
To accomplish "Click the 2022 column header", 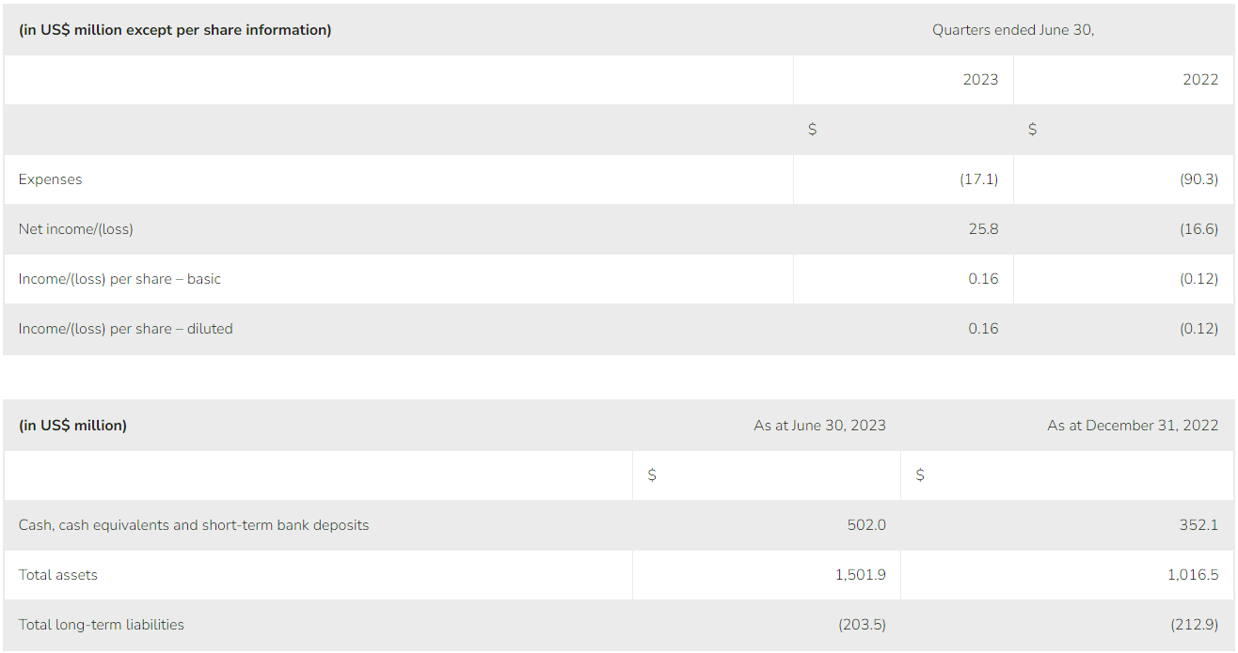I will coord(1200,80).
